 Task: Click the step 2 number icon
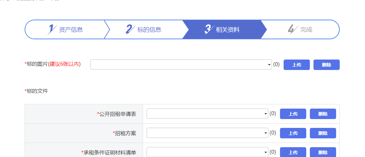[130, 29]
